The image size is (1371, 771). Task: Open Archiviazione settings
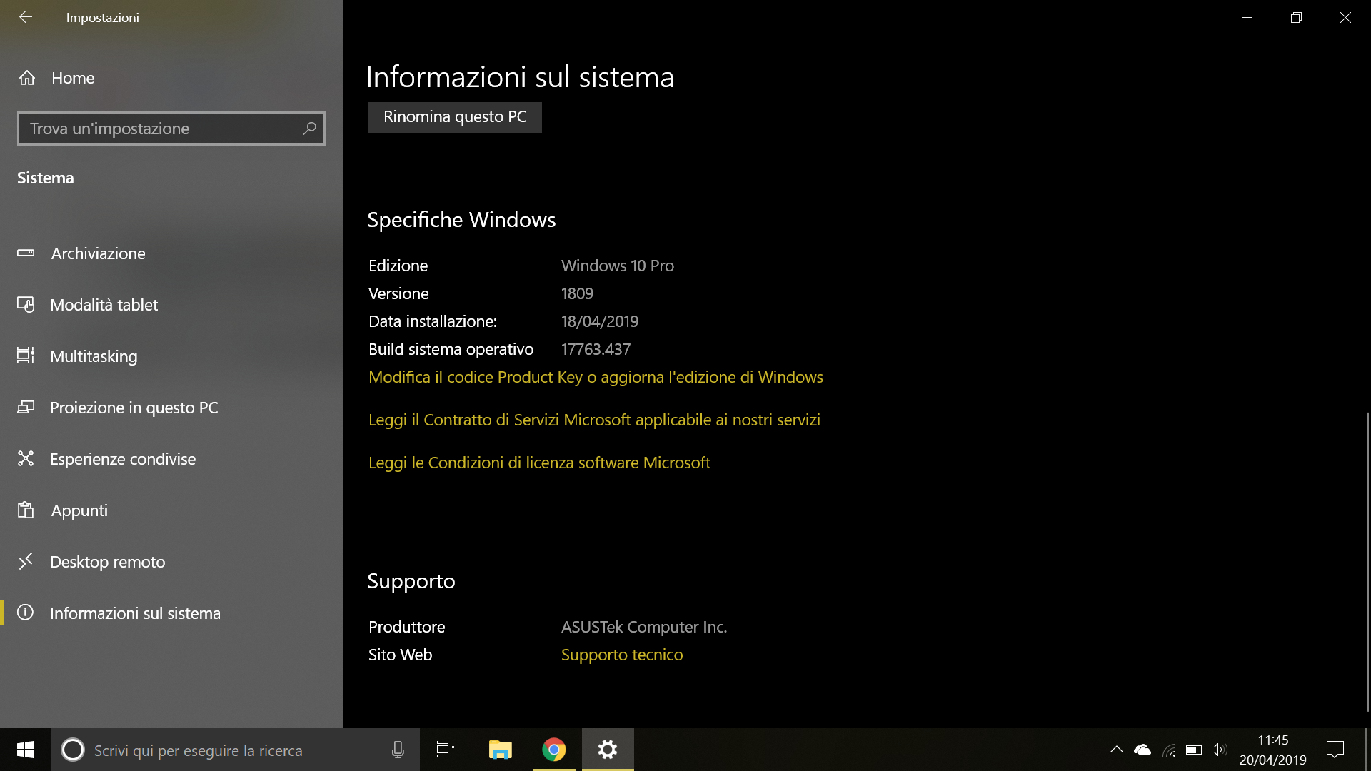(x=171, y=253)
